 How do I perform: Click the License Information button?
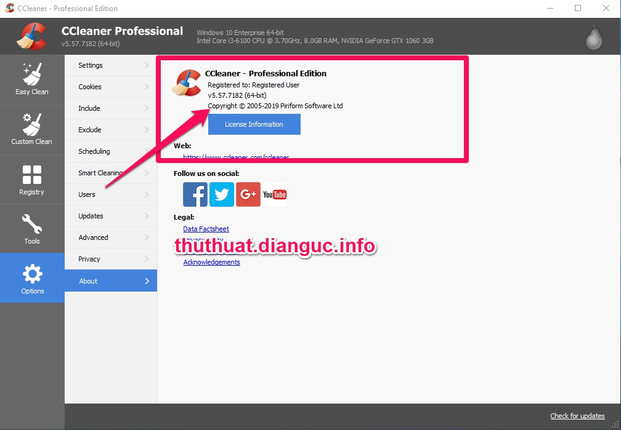[254, 124]
